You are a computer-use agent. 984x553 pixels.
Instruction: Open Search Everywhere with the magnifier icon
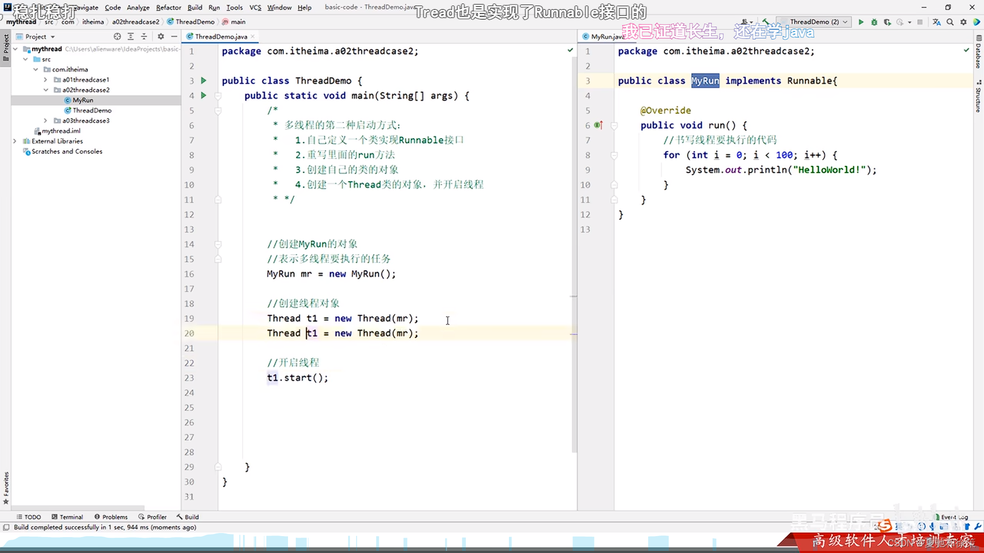[x=950, y=22]
